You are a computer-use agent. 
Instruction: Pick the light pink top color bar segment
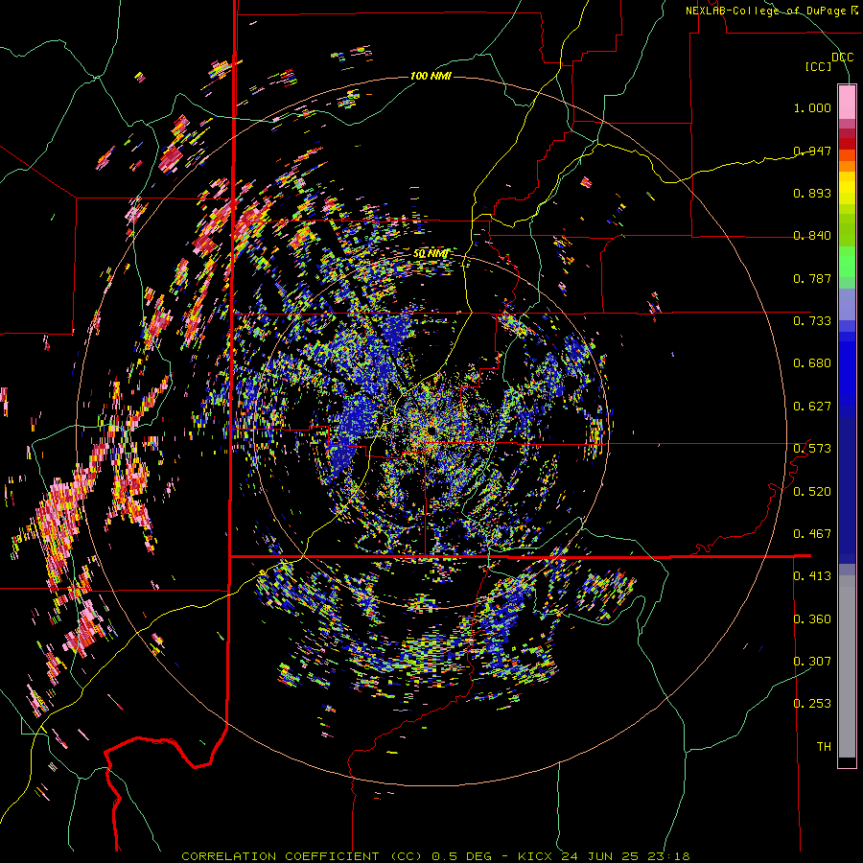coord(847,102)
